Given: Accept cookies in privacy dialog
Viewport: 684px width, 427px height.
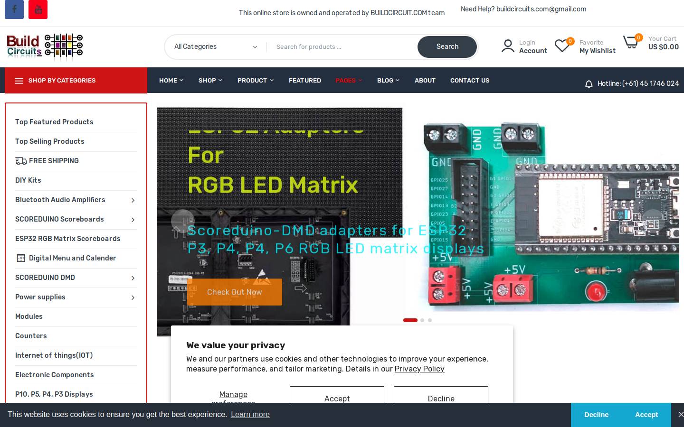Looking at the screenshot, I should point(337,395).
